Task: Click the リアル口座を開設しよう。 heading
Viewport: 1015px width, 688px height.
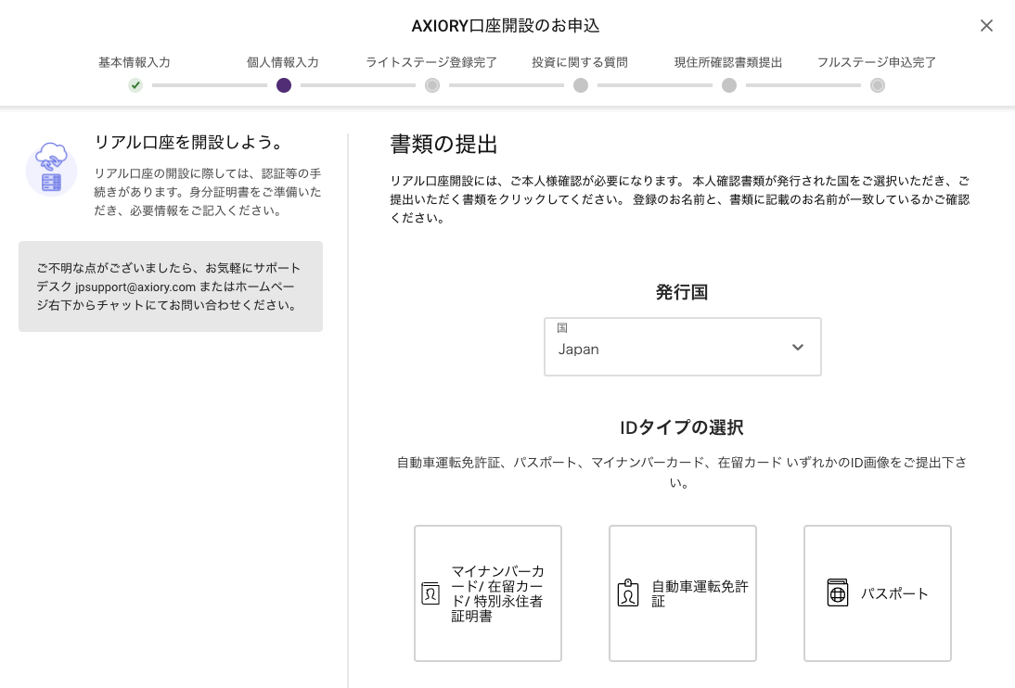Action: (x=188, y=143)
